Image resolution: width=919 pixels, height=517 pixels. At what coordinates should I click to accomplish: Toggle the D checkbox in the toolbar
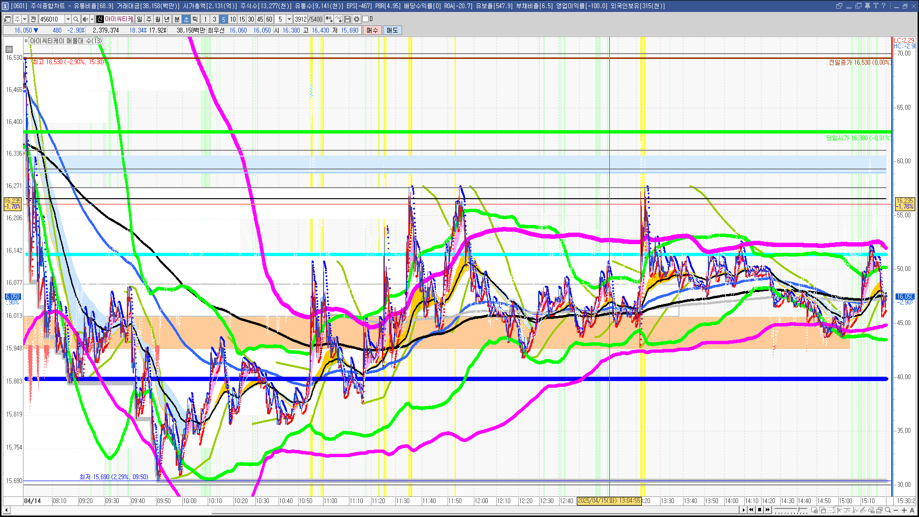click(x=366, y=19)
